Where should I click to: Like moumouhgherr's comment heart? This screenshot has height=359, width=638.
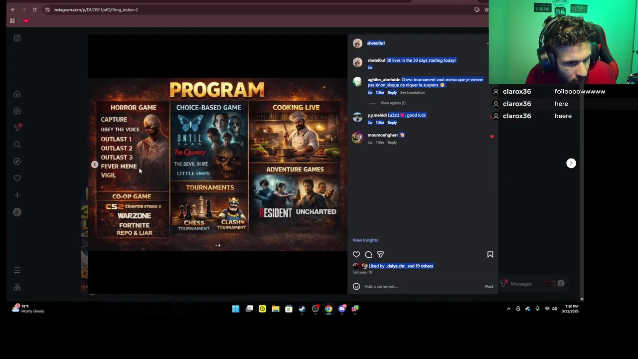(492, 137)
